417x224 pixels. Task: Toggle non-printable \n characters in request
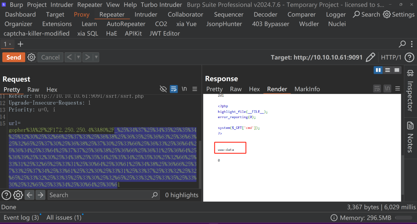(184, 89)
